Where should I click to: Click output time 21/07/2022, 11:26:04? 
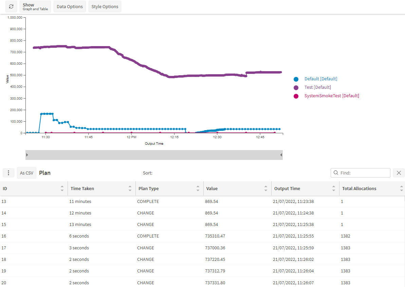pyautogui.click(x=293, y=271)
